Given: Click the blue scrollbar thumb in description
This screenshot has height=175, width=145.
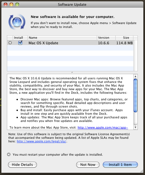Looking at the screenshot, I should [135, 95].
